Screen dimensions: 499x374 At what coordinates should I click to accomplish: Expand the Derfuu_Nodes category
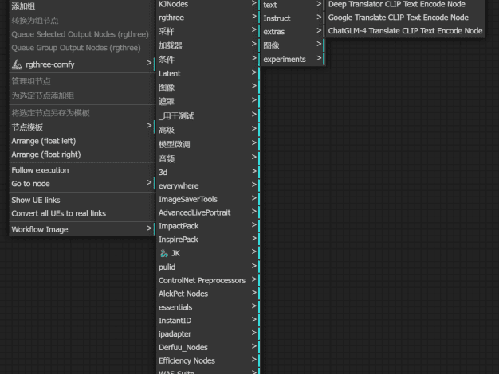click(208, 347)
